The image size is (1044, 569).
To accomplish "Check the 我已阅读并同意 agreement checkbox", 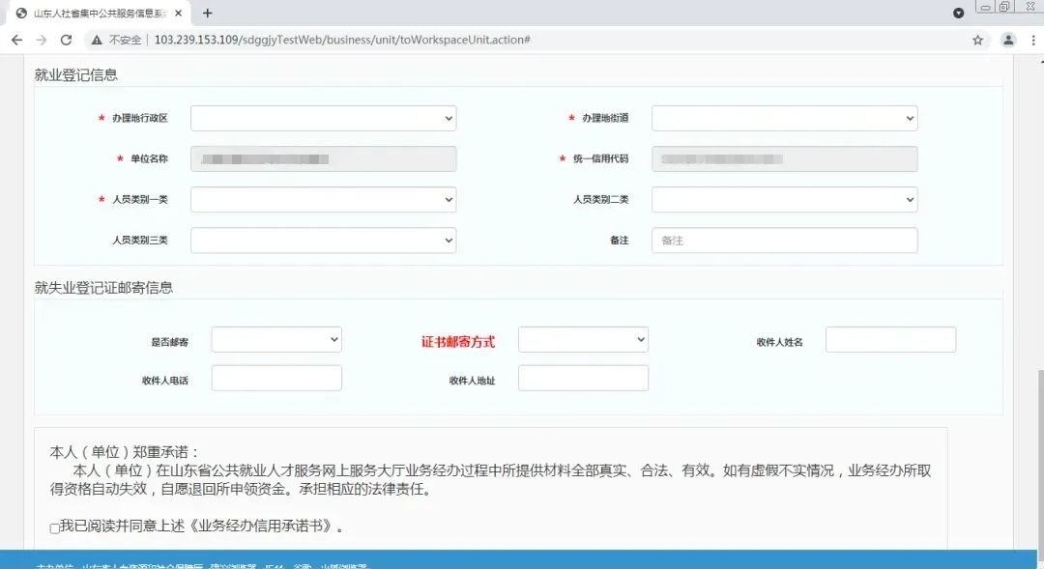I will click(x=54, y=528).
